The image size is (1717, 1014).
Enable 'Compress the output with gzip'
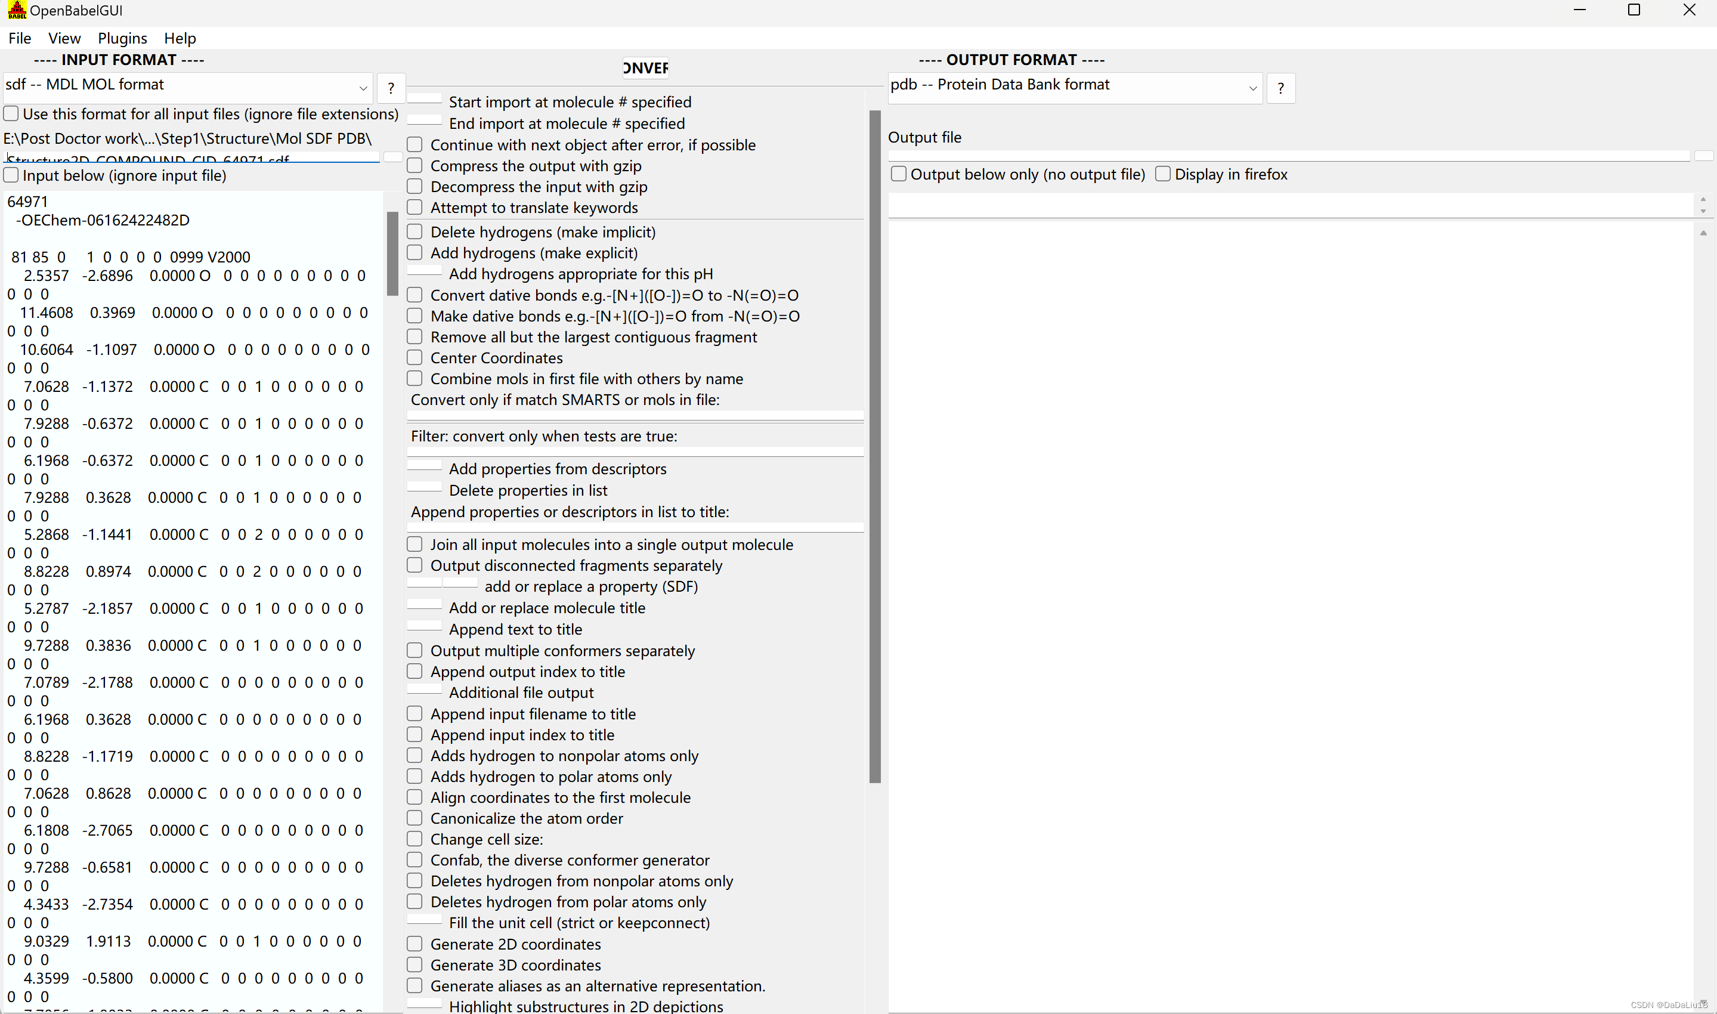tap(414, 165)
